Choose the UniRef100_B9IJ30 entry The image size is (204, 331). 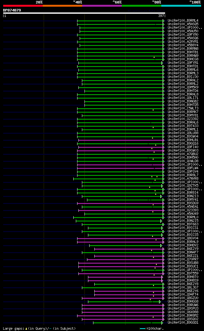pos(183,77)
